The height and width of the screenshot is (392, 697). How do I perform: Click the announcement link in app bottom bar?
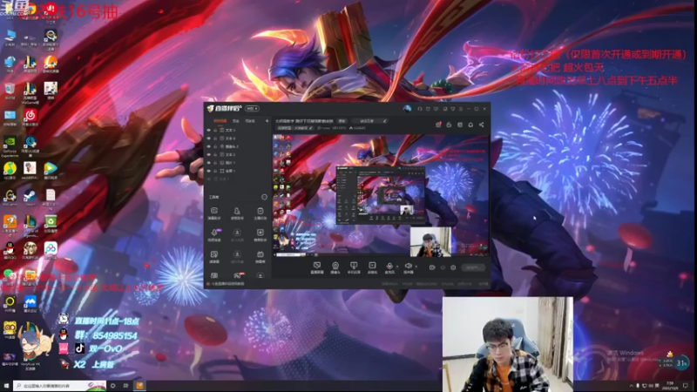tap(227, 284)
